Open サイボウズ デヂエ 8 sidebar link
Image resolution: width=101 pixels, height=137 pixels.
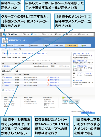pyautogui.click(x=81, y=66)
